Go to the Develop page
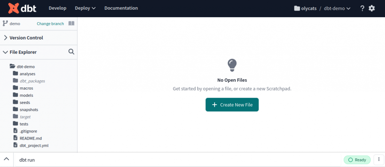The height and width of the screenshot is (167, 385). pos(58,8)
